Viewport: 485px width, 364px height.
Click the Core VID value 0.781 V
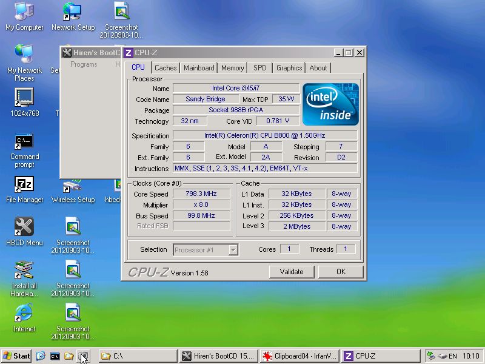point(278,121)
